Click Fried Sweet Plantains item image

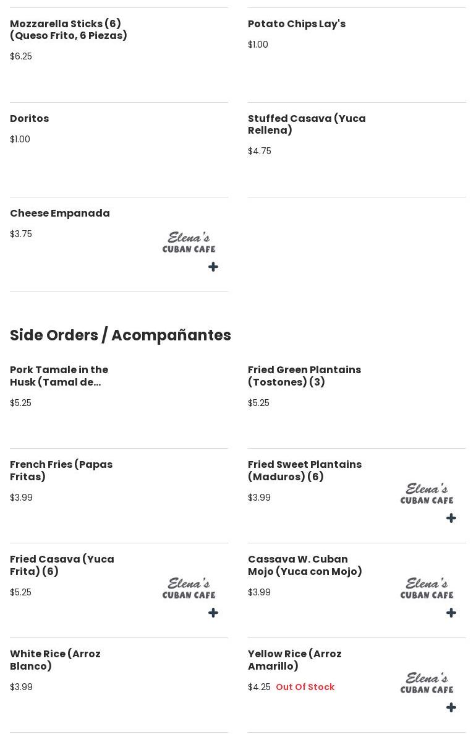pyautogui.click(x=427, y=493)
